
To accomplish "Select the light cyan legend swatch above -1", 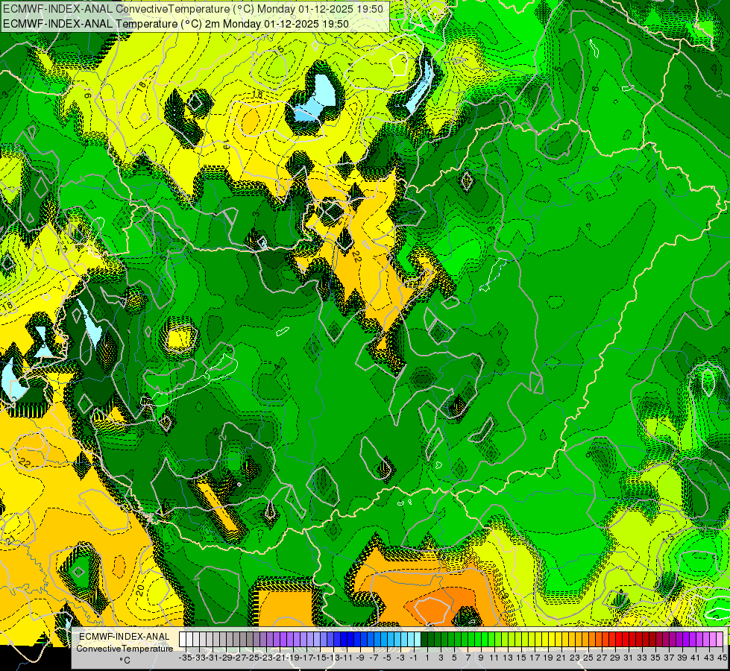I will [417, 640].
